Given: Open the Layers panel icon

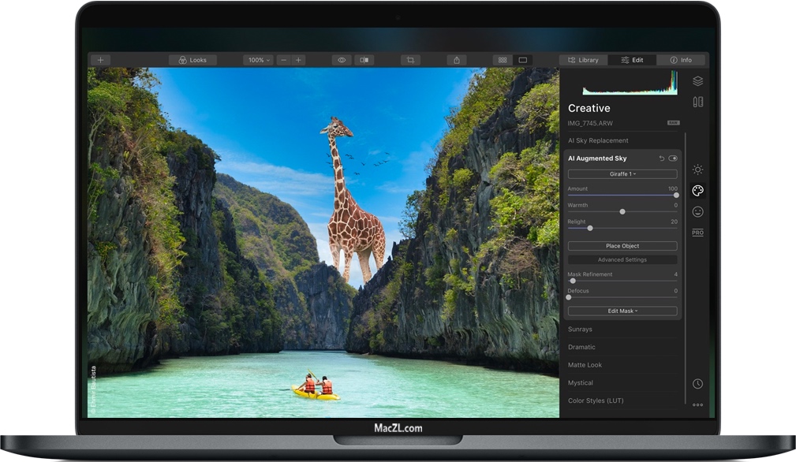Looking at the screenshot, I should click(x=697, y=81).
